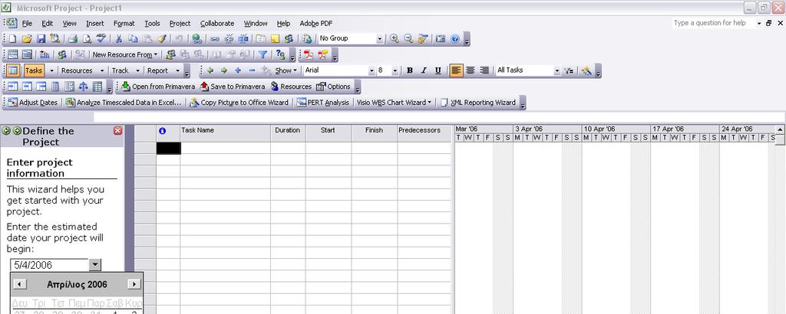Save the project with the floppy icon
This screenshot has width=786, height=314.
(x=41, y=38)
